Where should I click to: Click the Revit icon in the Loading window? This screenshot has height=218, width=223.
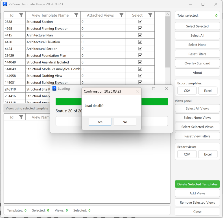[54, 88]
